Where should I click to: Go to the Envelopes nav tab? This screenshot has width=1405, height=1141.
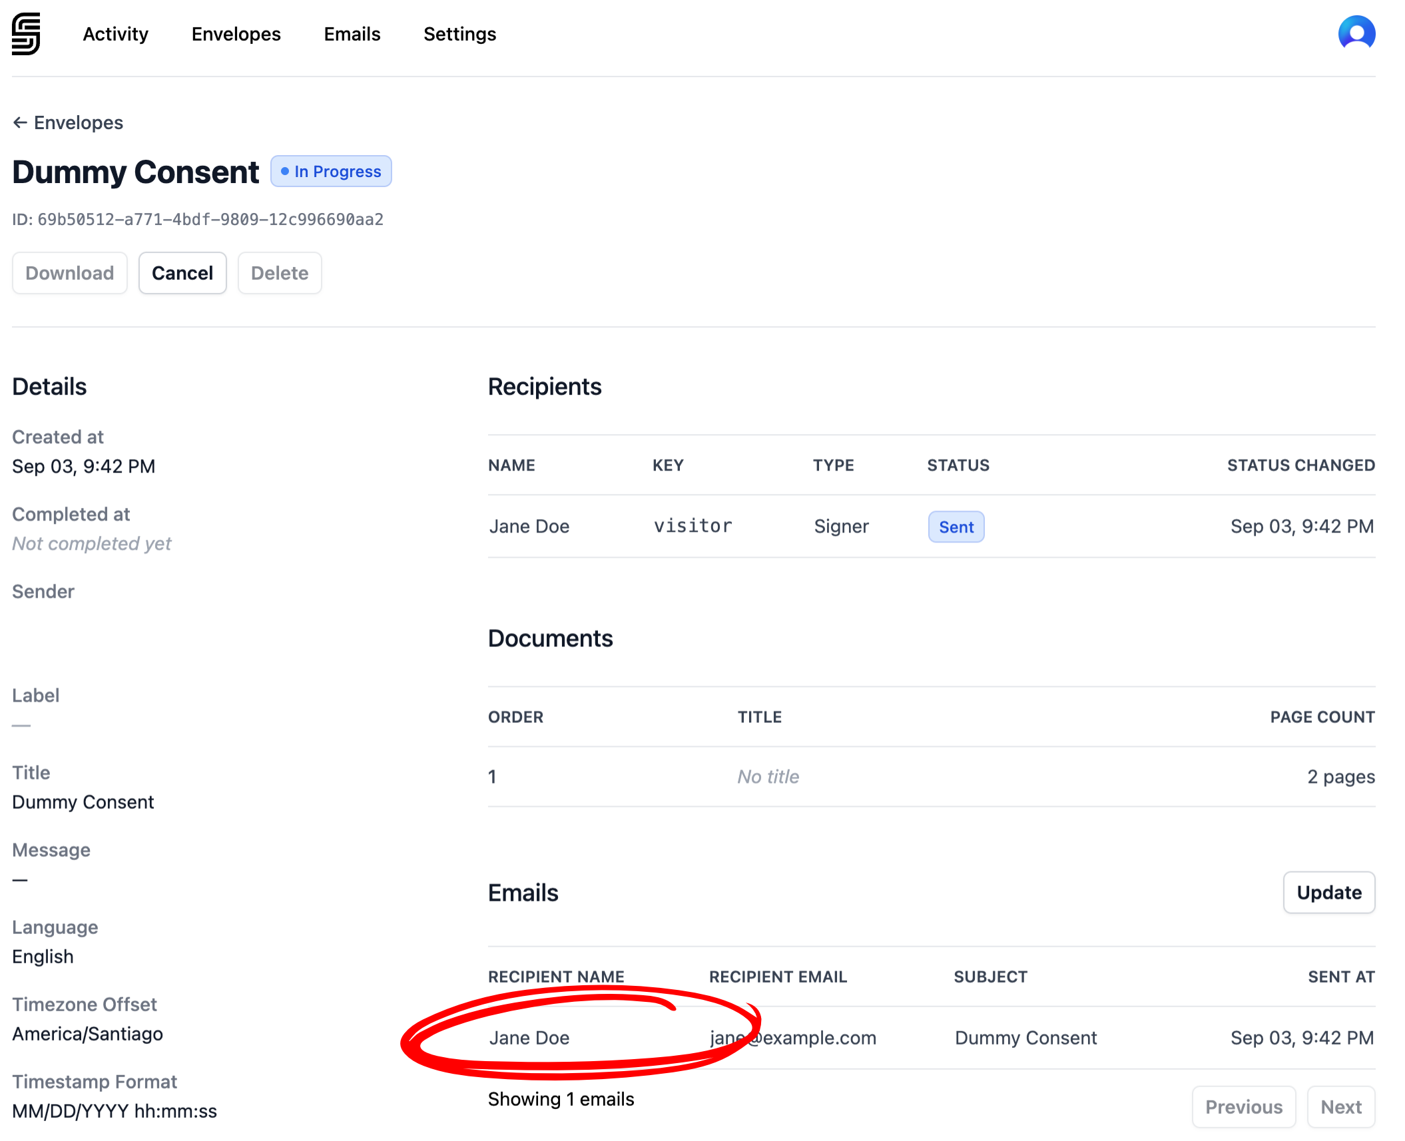point(236,34)
